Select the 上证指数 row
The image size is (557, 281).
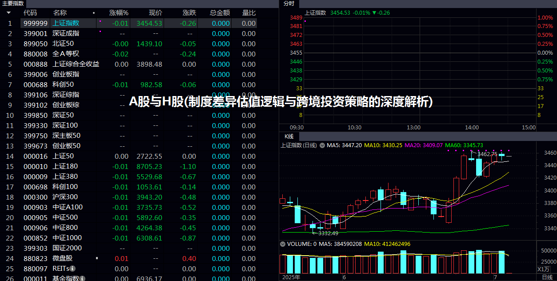point(128,23)
